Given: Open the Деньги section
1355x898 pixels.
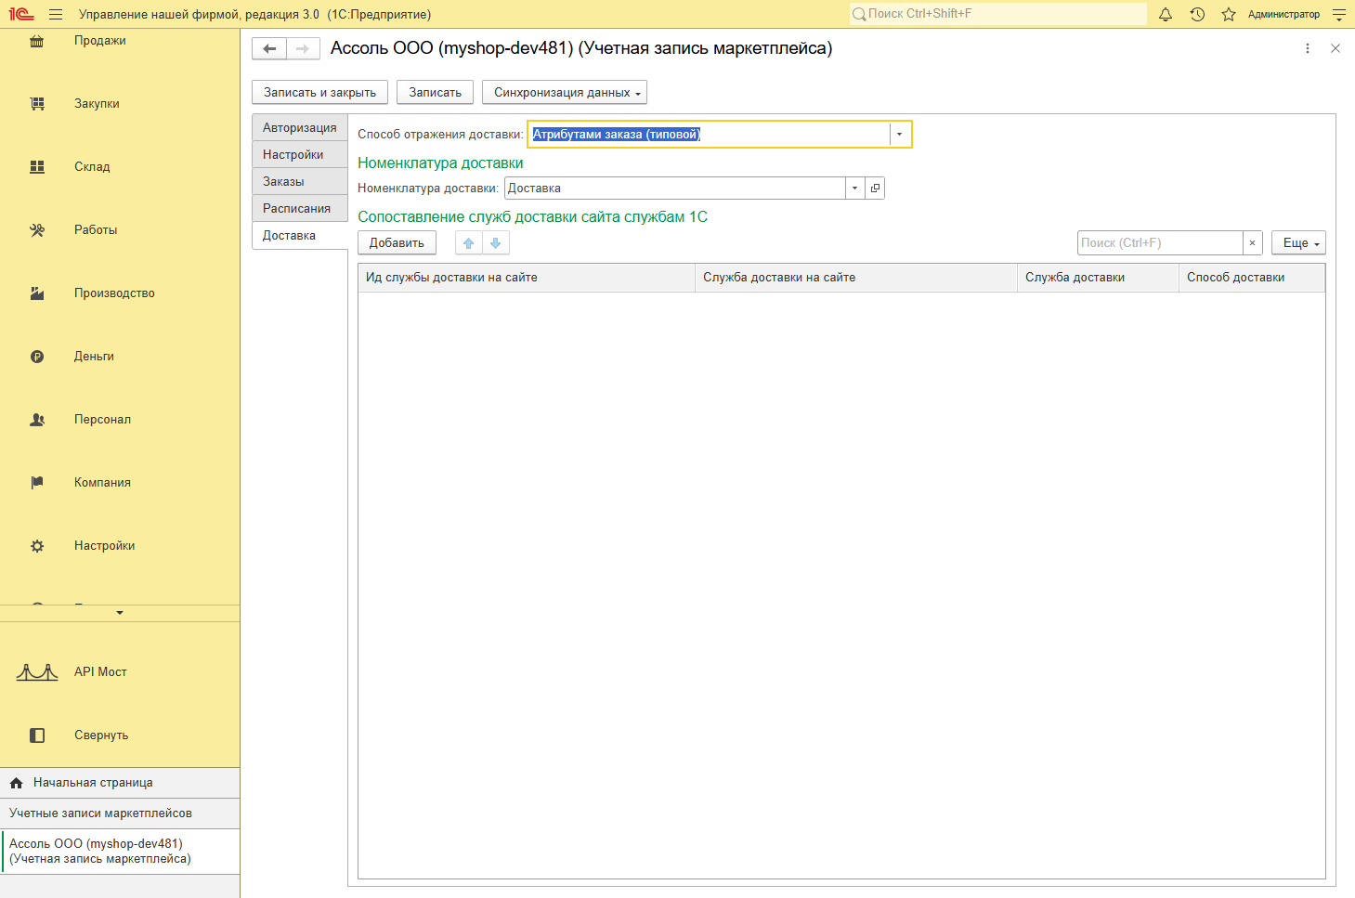Looking at the screenshot, I should pos(94,357).
